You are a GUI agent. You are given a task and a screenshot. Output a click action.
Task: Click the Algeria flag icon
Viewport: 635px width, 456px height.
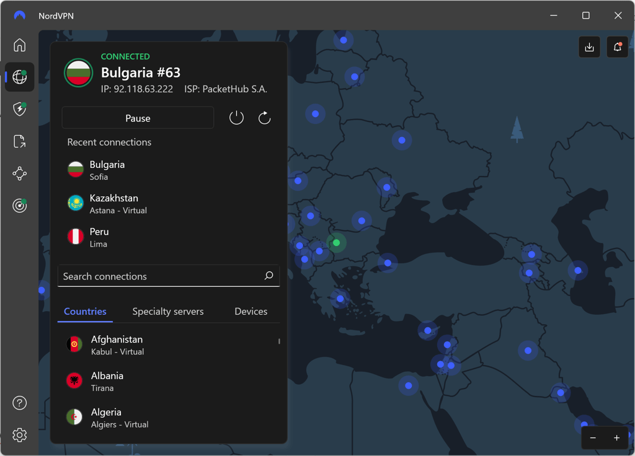coord(74,417)
